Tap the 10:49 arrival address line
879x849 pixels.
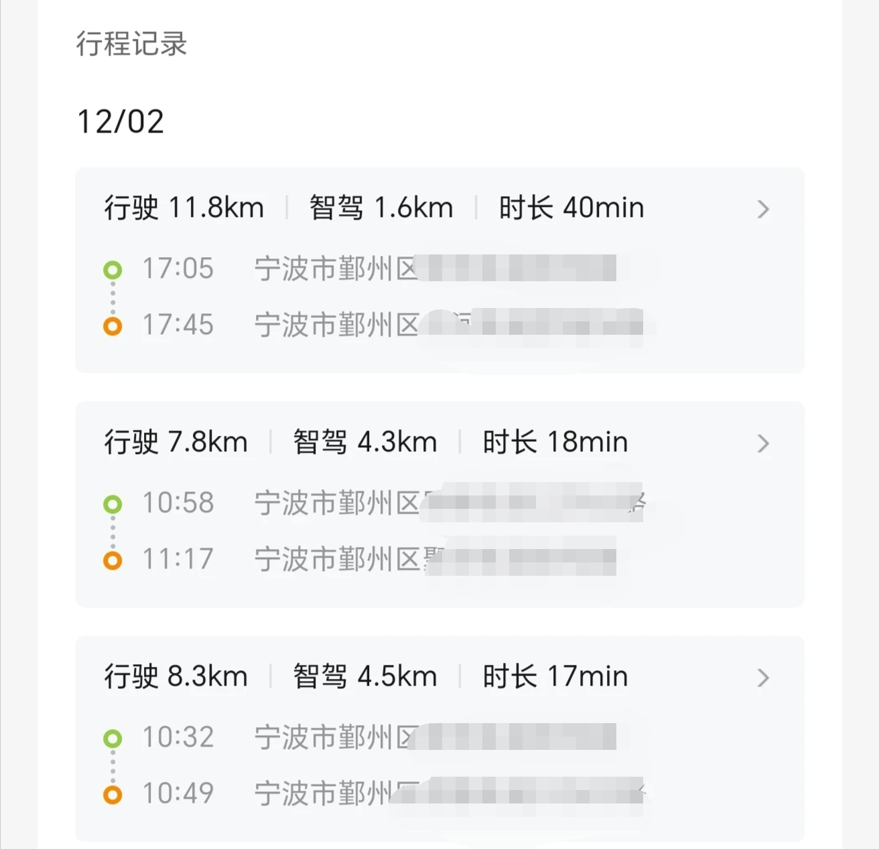coord(448,794)
